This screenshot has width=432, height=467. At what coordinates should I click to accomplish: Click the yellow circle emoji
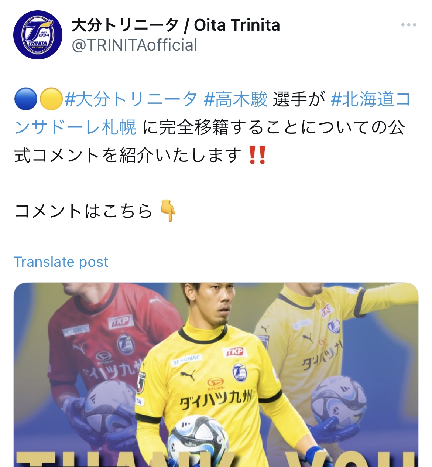pyautogui.click(x=51, y=99)
